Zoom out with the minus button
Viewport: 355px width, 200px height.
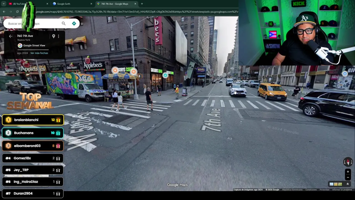tap(348, 177)
